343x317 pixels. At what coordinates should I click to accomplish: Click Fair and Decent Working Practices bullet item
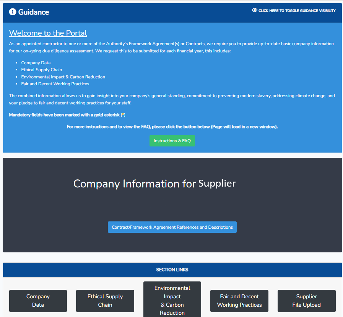55,84
